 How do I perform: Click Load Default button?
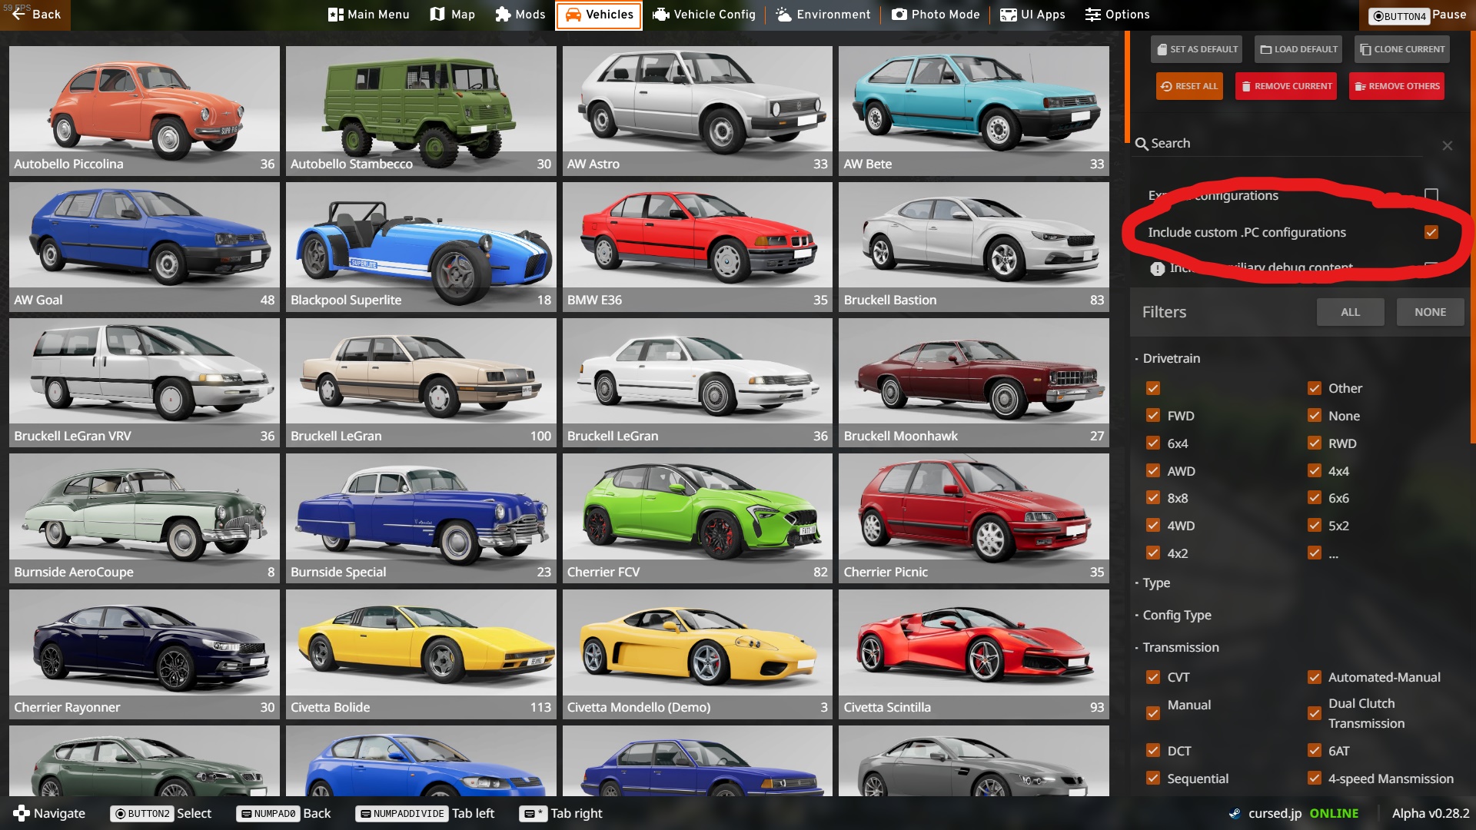point(1298,49)
